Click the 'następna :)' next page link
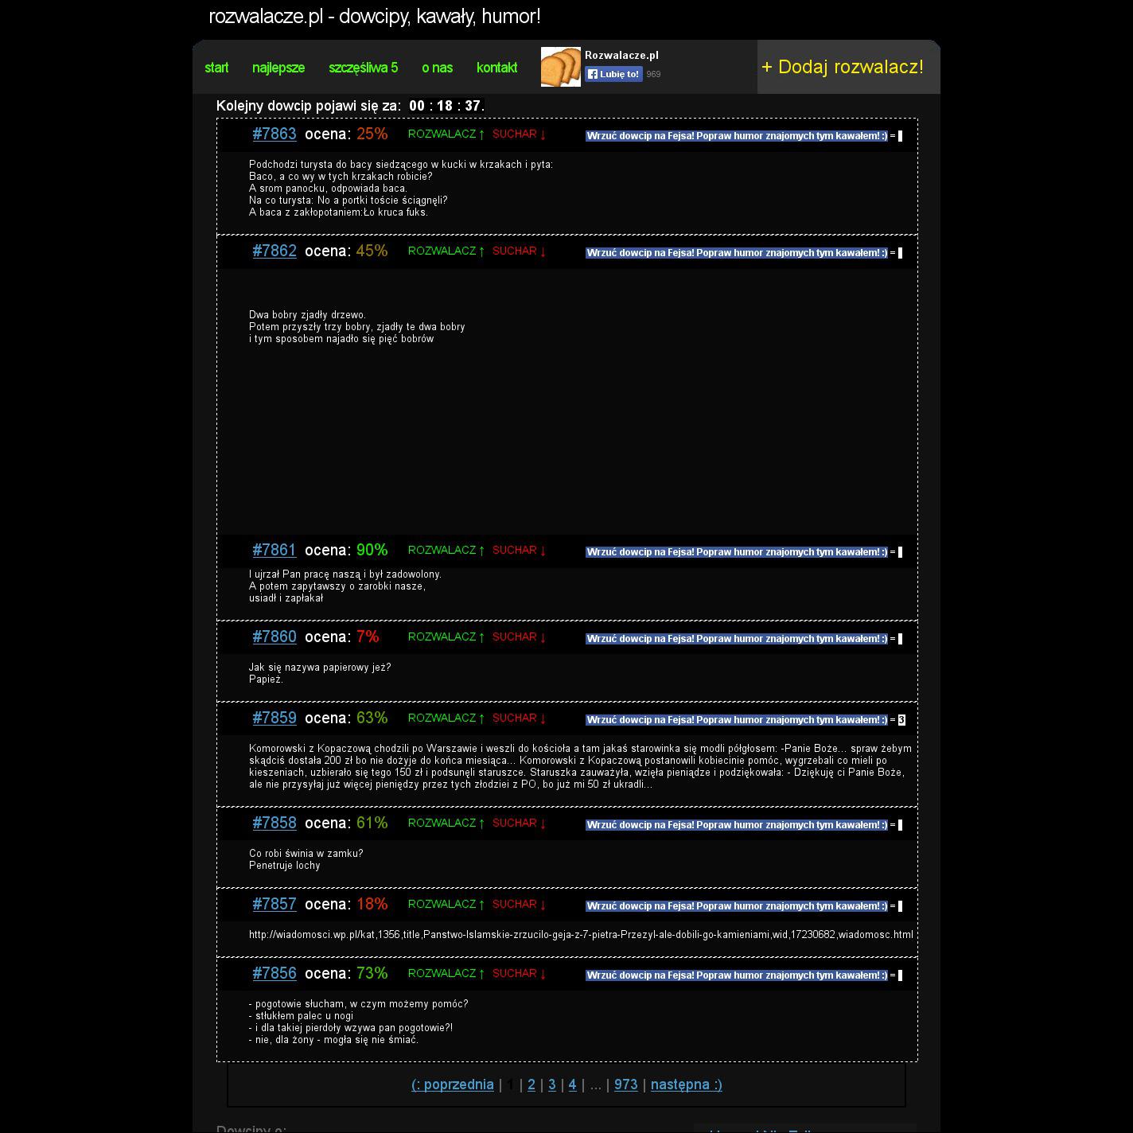The width and height of the screenshot is (1133, 1133). pyautogui.click(x=686, y=1084)
